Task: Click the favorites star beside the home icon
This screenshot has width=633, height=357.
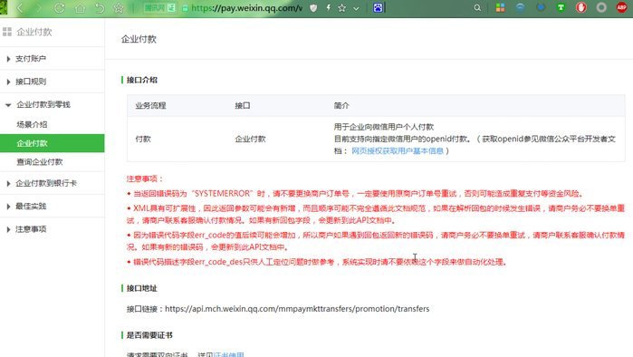Action: pyautogui.click(x=119, y=7)
